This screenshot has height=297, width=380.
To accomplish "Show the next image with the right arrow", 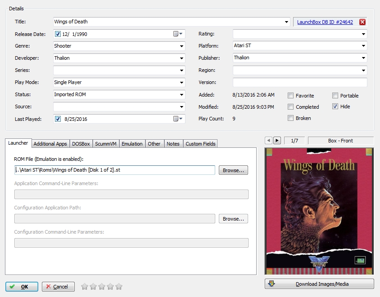I will pos(277,141).
